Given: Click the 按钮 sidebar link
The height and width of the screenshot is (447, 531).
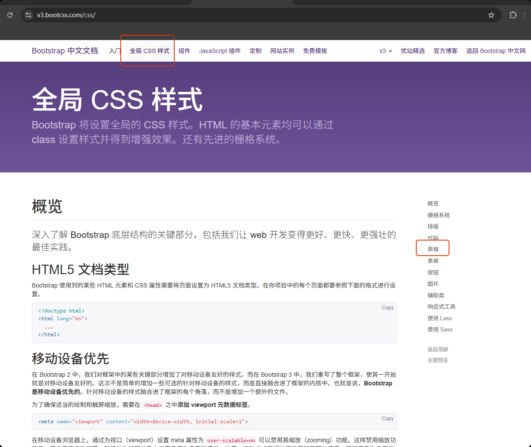Looking at the screenshot, I should tap(433, 272).
